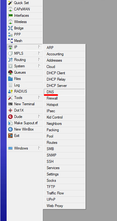
Task: Click the MPLS icon
Action: click(10, 53)
